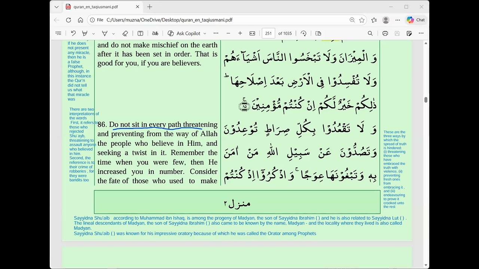Close the quran_en_taqiusmani.pdf tab

click(x=138, y=7)
